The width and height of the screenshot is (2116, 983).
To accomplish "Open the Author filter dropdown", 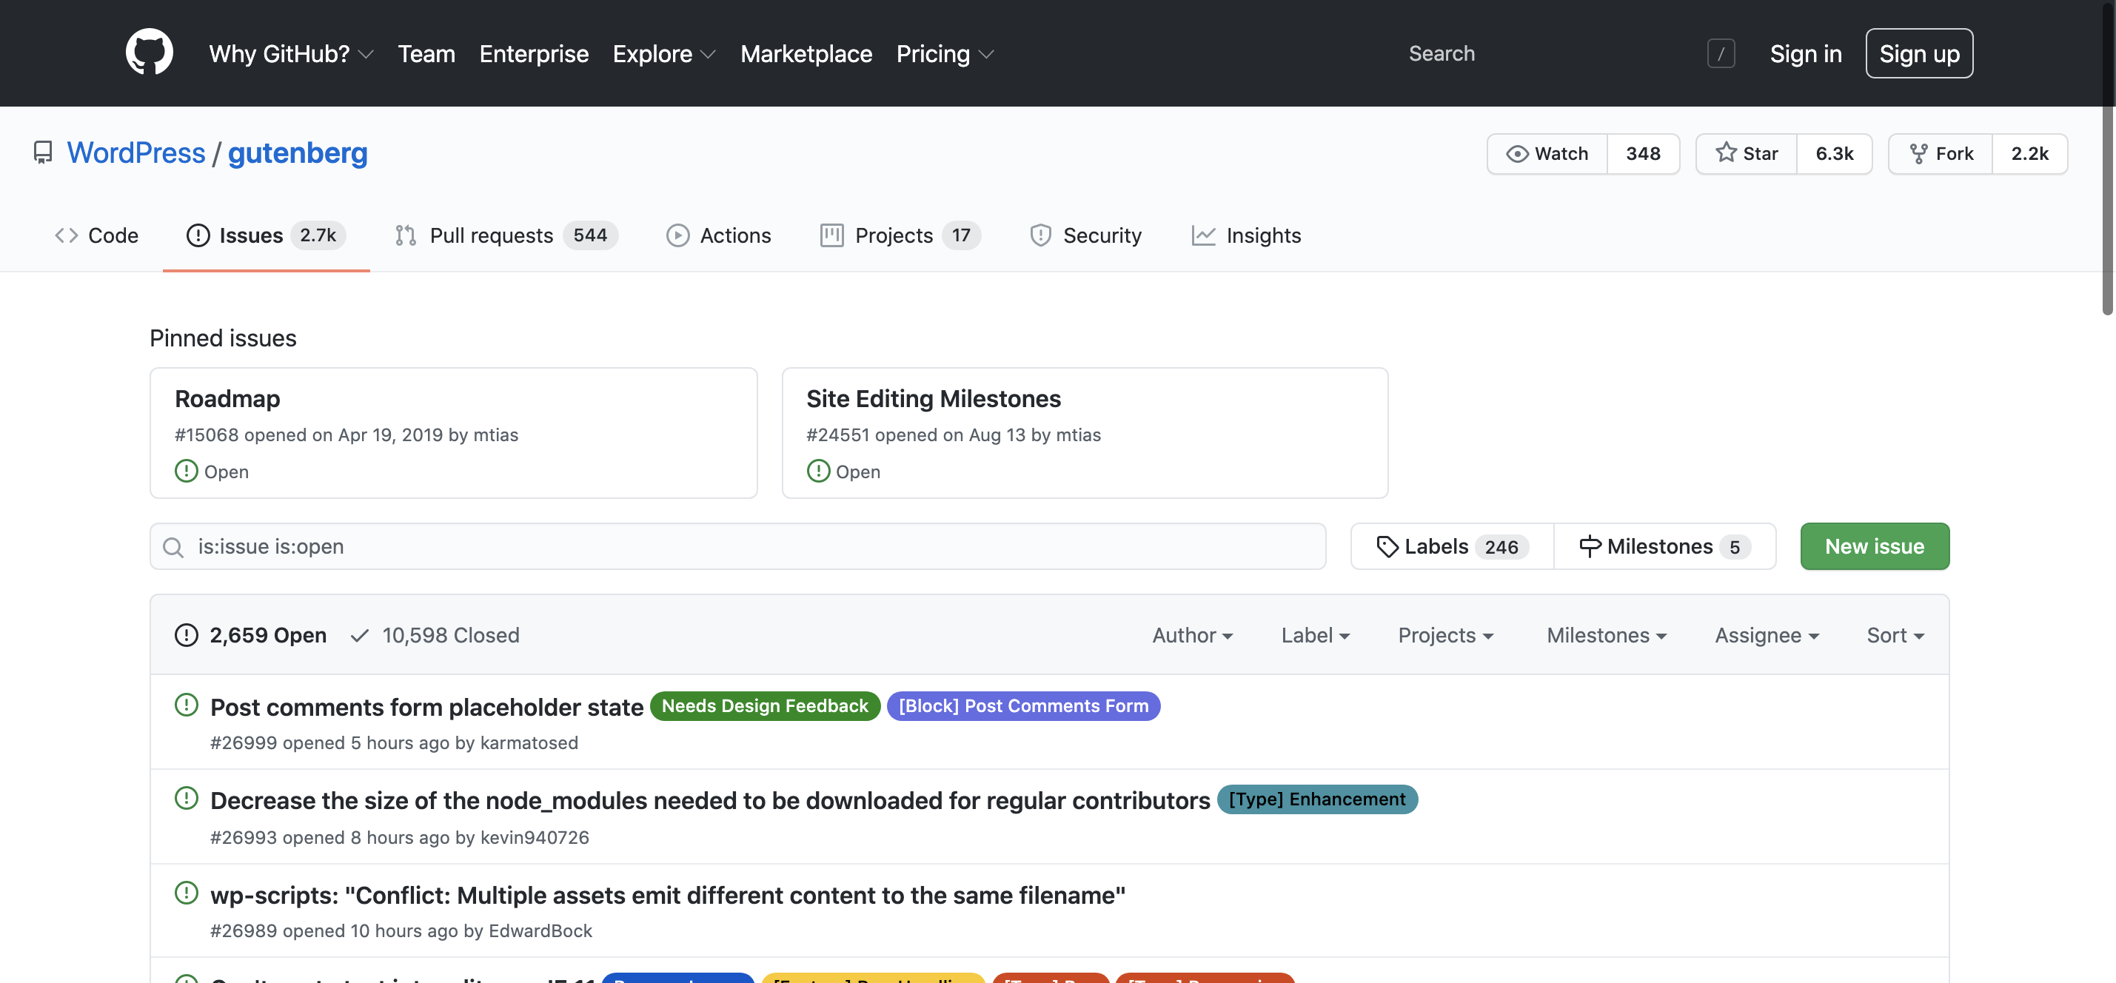I will pos(1192,635).
